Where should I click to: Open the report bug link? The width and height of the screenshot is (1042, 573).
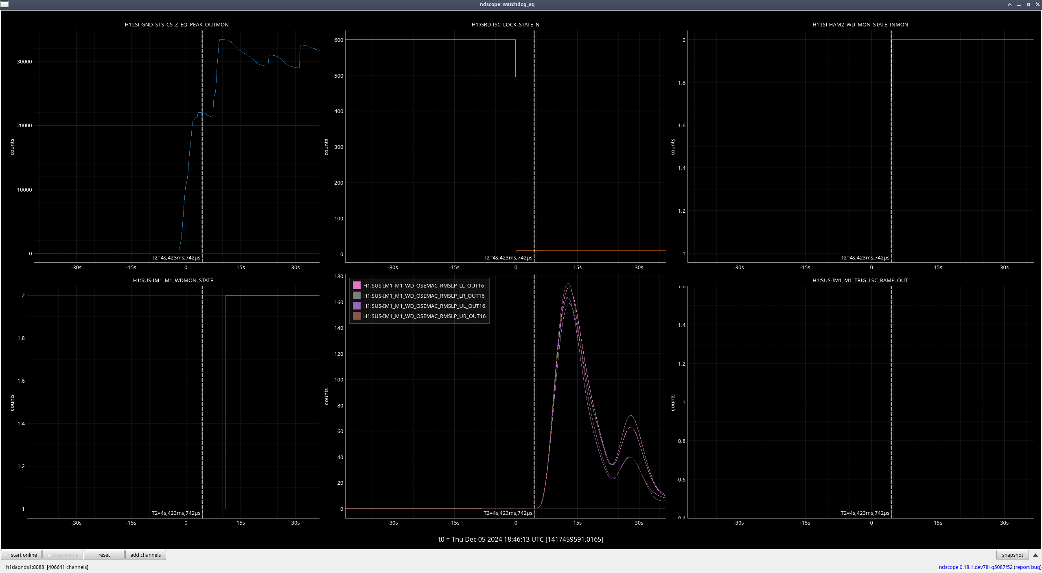coord(1027,567)
